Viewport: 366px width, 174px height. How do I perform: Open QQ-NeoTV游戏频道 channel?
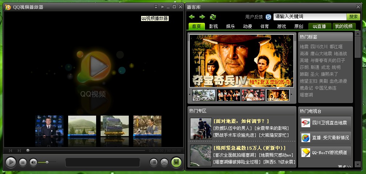pyautogui.click(x=325, y=153)
